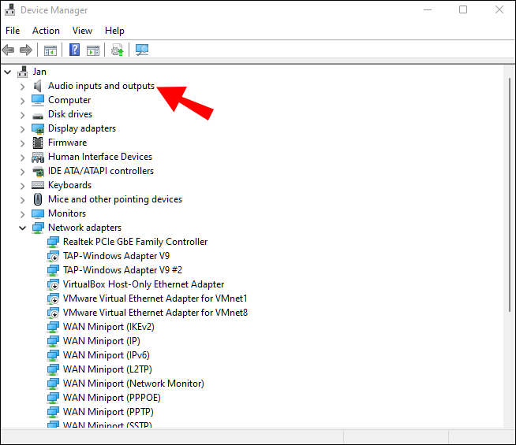
Task: Expand the Display adapters chevron
Action: click(22, 129)
